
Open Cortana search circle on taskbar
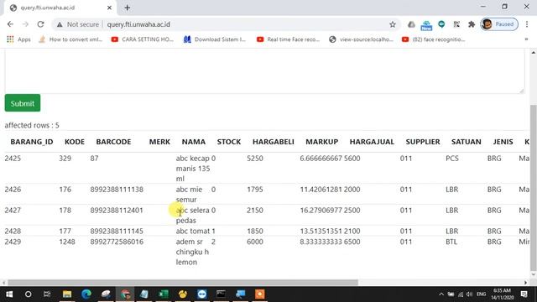(x=28, y=294)
